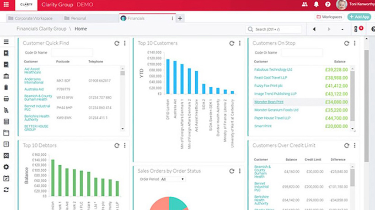Image resolution: width=375 pixels, height=210 pixels.
Task: Navigate back with the left arrow
Action: [x=314, y=29]
